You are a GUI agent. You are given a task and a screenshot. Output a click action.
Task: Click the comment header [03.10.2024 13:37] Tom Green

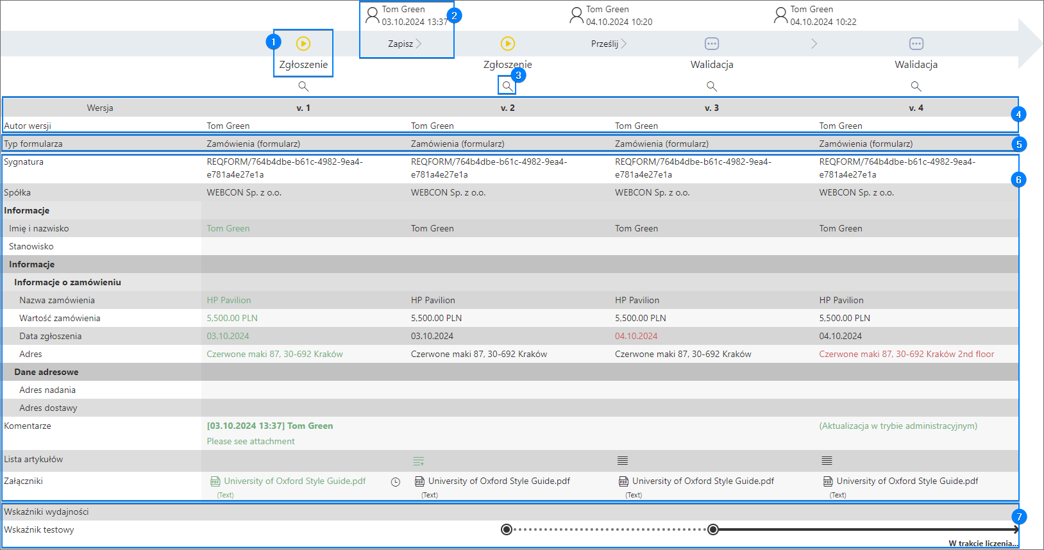point(270,426)
